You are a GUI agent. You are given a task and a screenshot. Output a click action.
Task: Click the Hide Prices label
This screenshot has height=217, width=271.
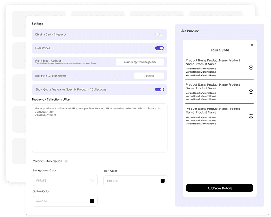coord(43,48)
